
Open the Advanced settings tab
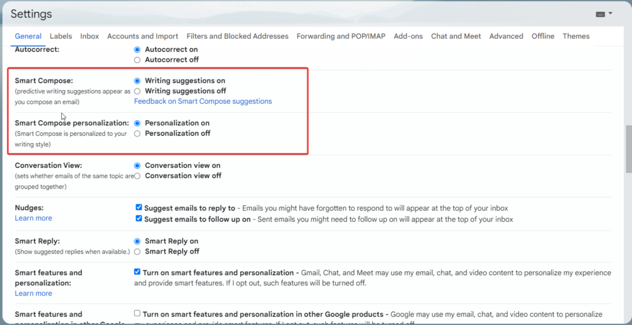[506, 36]
